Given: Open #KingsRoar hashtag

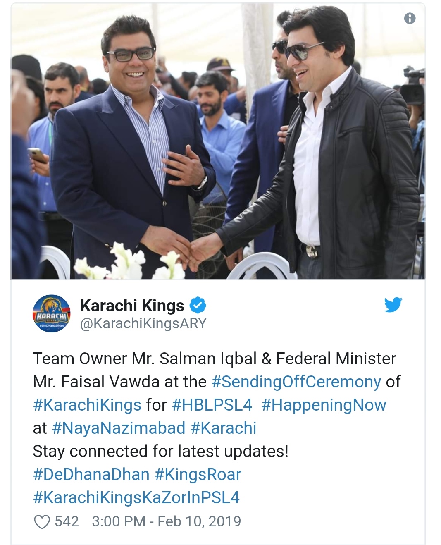Looking at the screenshot, I should (x=198, y=475).
